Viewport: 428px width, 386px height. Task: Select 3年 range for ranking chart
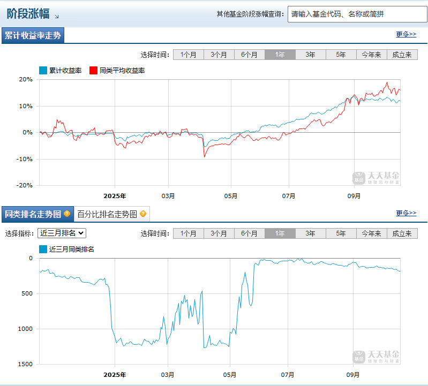click(x=311, y=233)
